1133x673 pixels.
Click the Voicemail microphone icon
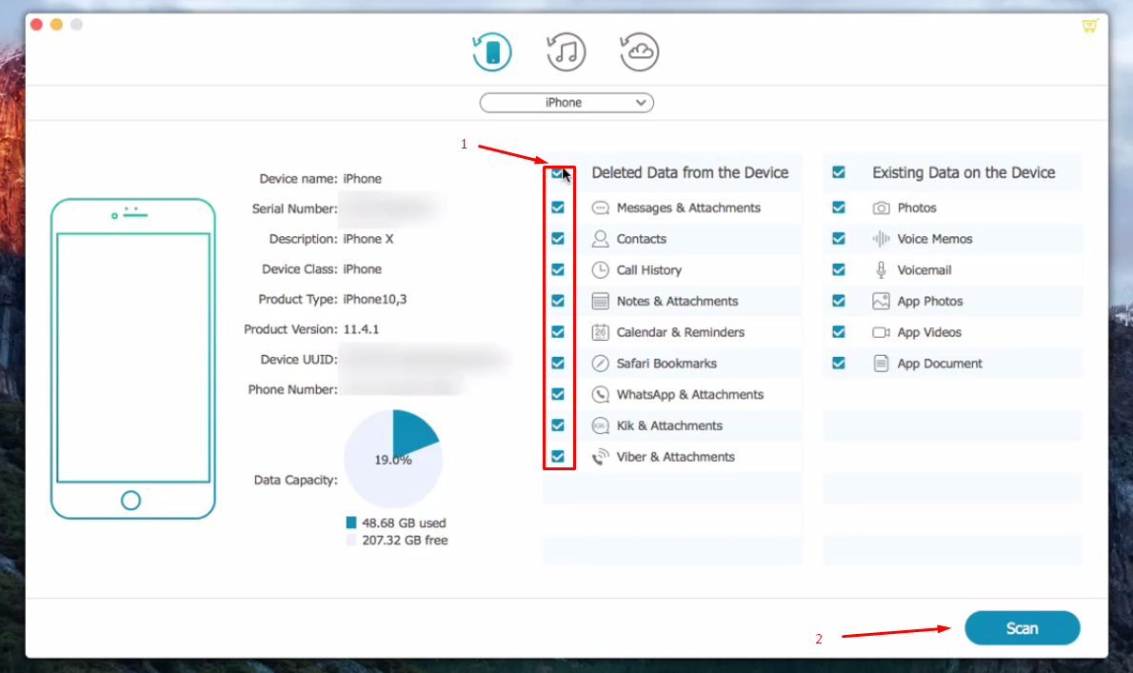pos(881,270)
